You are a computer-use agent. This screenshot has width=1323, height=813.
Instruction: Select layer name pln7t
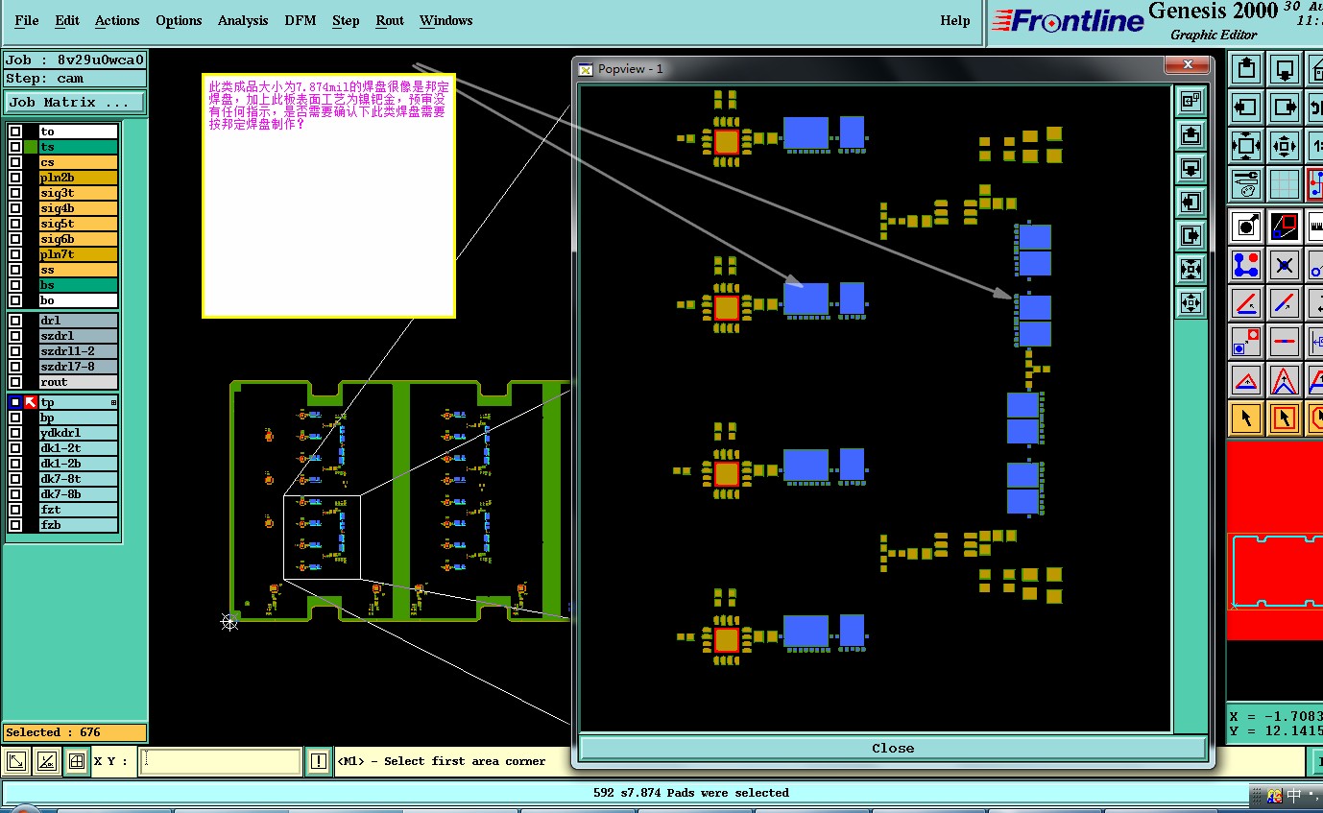coord(78,254)
